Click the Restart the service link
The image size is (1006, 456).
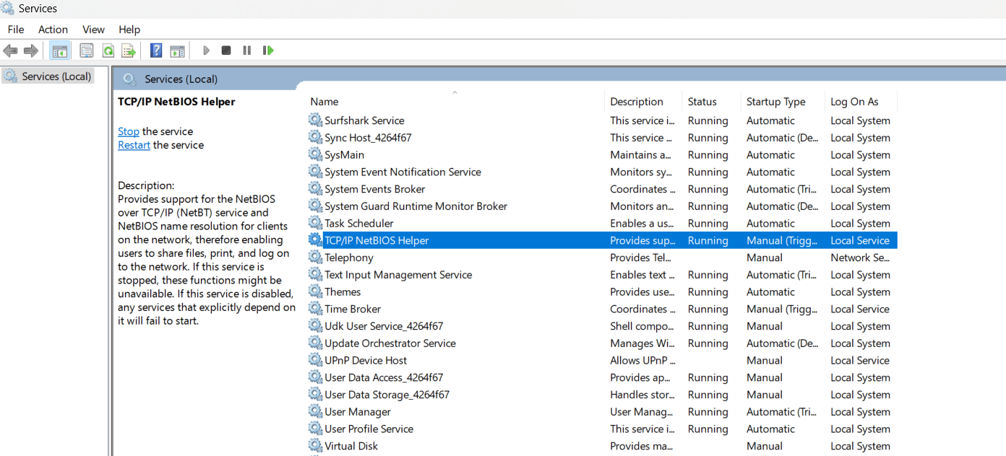[134, 144]
